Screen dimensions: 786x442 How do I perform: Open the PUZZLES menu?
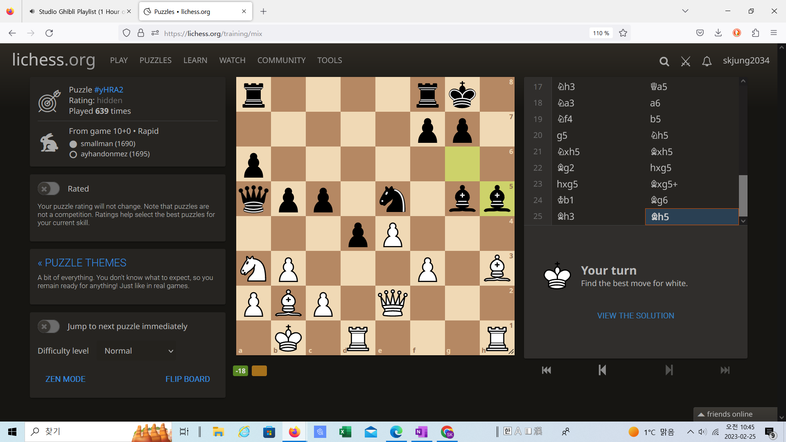[x=156, y=60]
